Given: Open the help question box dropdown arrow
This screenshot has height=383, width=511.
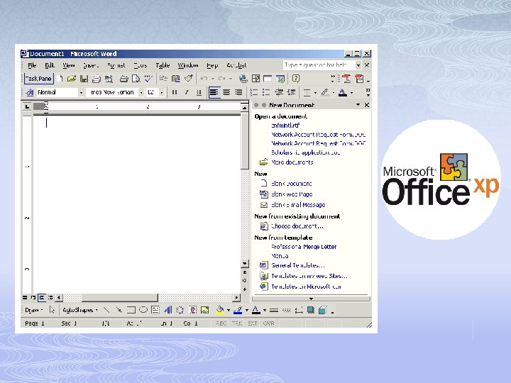Looking at the screenshot, I should point(358,65).
